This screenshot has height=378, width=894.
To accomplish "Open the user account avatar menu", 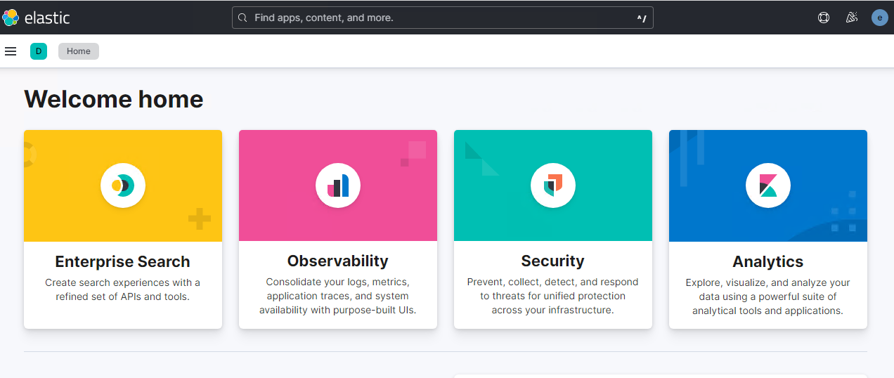I will (x=880, y=18).
